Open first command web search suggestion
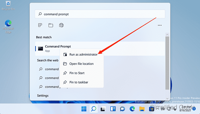The height and width of the screenshot is (114, 200). coord(49,69)
